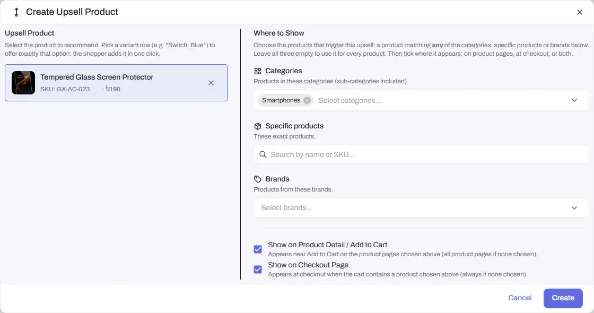This screenshot has width=594, height=313.
Task: Select the SKU: GX-AC-023 text
Action: (x=65, y=89)
